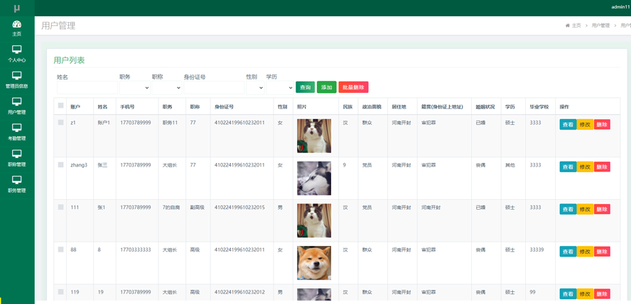Click the 职务11 position cell

(170, 123)
